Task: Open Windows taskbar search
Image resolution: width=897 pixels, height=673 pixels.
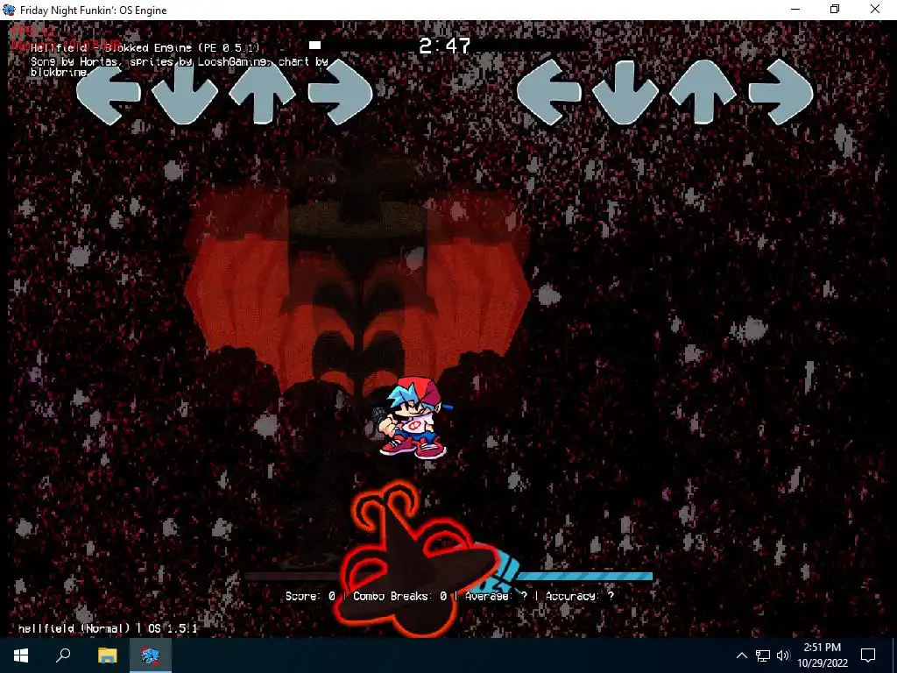Action: 63,655
